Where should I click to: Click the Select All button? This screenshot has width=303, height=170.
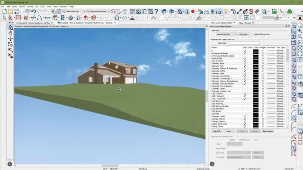click(x=216, y=131)
